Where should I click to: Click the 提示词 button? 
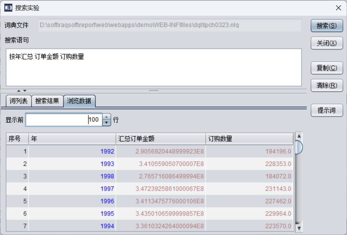(x=327, y=110)
